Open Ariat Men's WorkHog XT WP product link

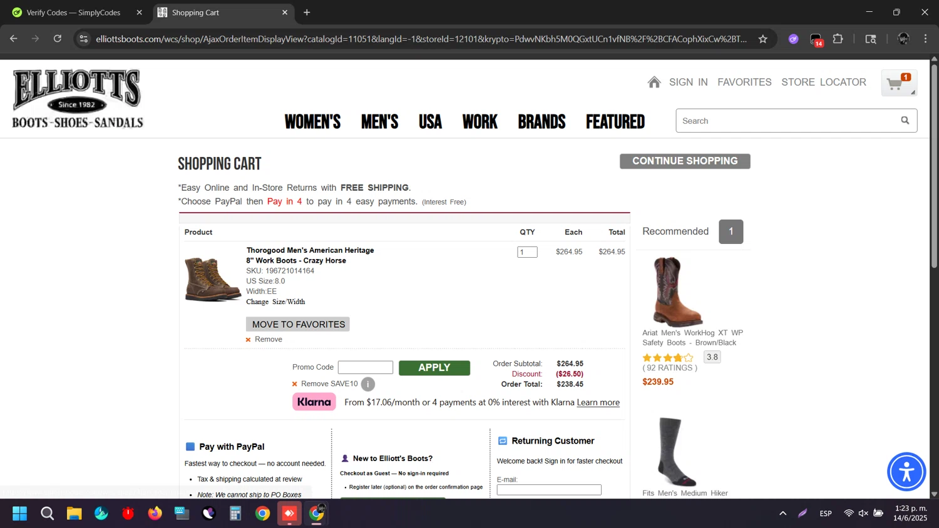point(692,338)
